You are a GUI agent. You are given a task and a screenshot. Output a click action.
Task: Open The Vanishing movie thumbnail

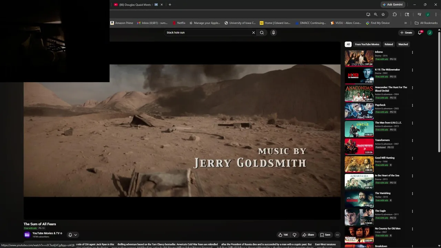(x=359, y=199)
